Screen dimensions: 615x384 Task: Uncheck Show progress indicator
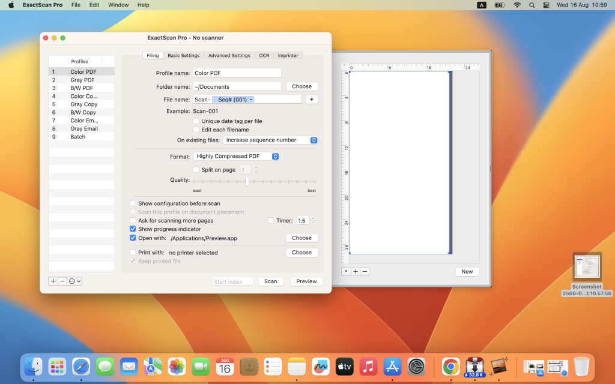tap(133, 229)
